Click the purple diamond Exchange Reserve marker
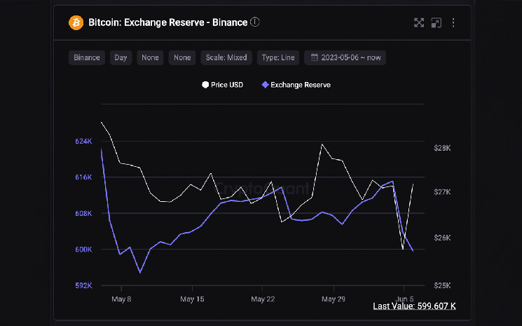This screenshot has height=326, width=522. 264,85
